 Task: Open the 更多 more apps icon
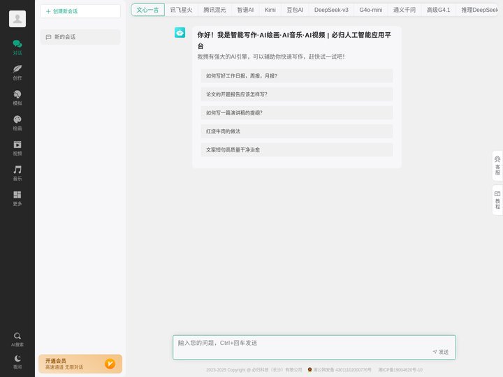(x=17, y=198)
